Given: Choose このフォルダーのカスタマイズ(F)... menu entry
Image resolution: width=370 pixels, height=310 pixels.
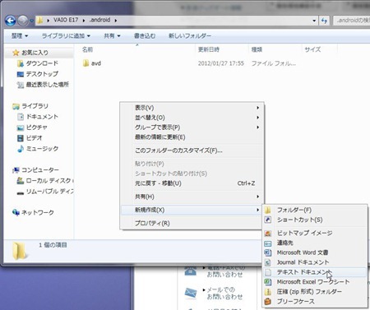Looking at the screenshot, I should 192,150.
